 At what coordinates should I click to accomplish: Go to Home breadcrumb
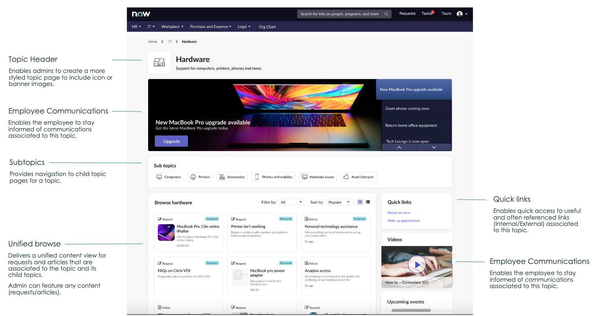point(153,42)
